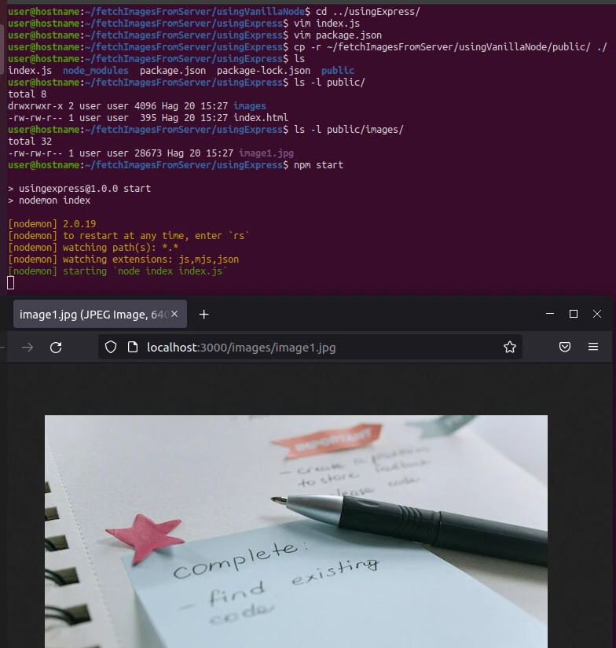Save the page to Pocket
This screenshot has width=616, height=648.
(564, 348)
